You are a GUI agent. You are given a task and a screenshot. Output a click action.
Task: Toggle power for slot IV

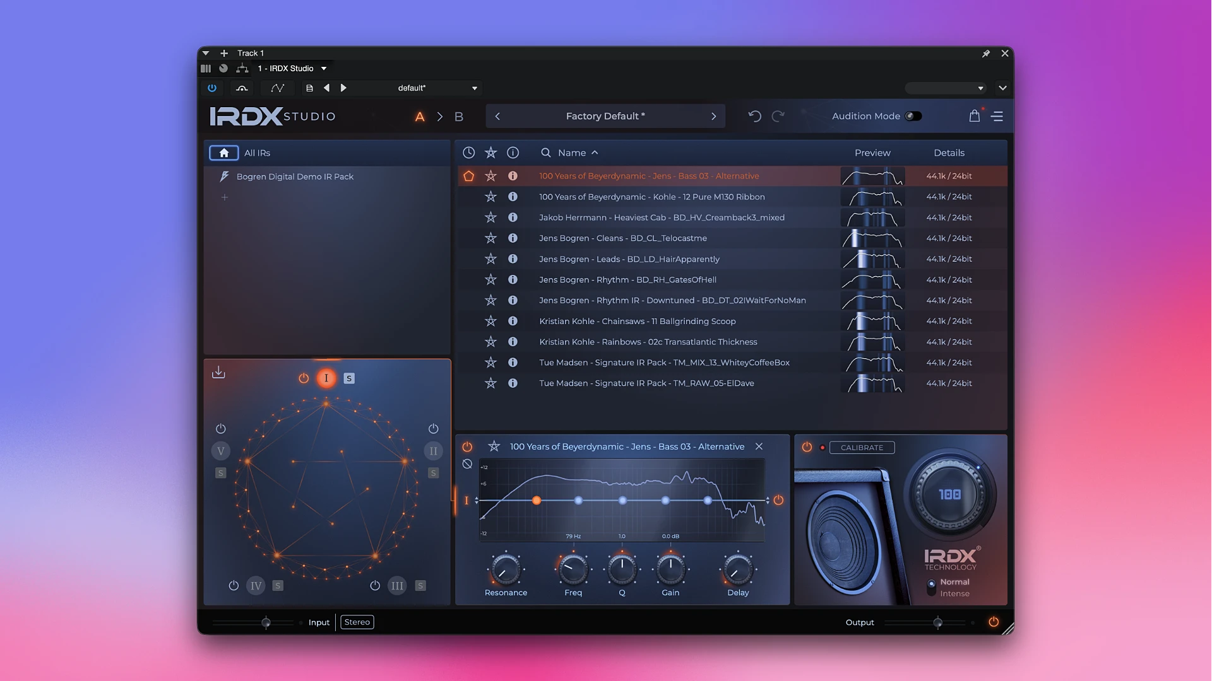click(x=234, y=586)
